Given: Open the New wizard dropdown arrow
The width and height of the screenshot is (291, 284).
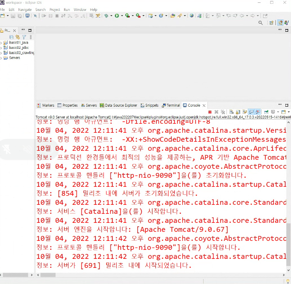Looking at the screenshot, I should pyautogui.click(x=8, y=16).
